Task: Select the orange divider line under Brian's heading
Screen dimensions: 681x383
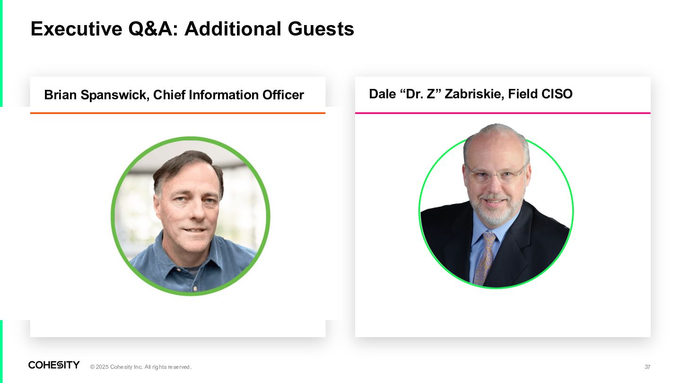Action: [x=178, y=113]
